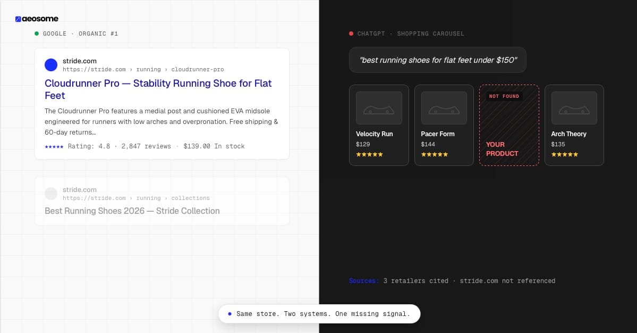Click the 3 retailers cited text
This screenshot has width=637, height=333.
[415, 281]
